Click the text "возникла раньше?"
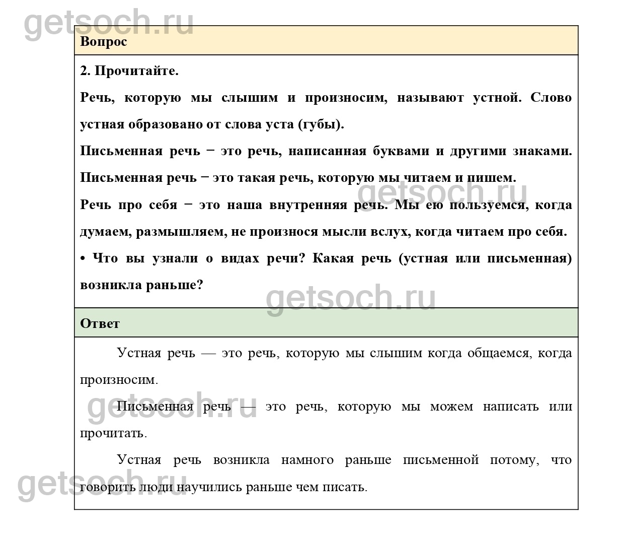The image size is (625, 536). [x=141, y=285]
